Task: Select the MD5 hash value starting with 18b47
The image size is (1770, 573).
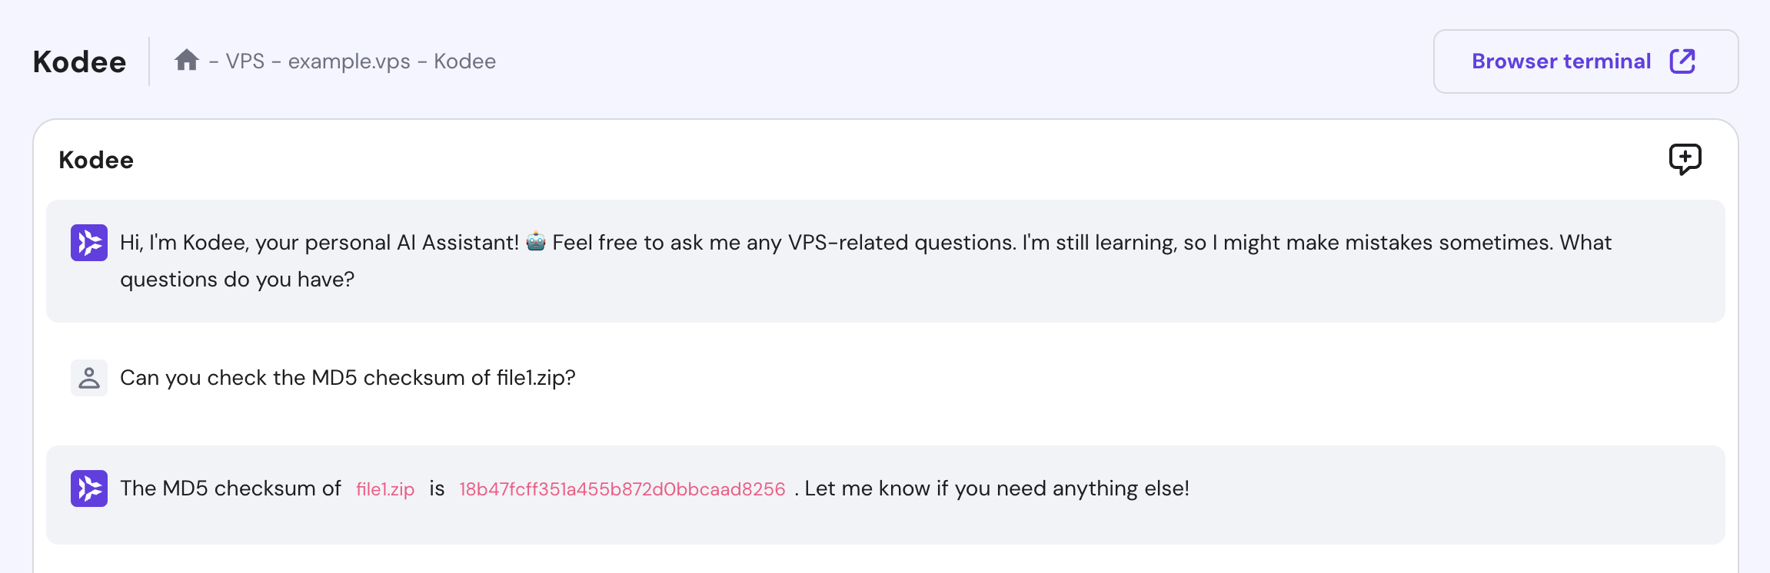Action: coord(622,489)
